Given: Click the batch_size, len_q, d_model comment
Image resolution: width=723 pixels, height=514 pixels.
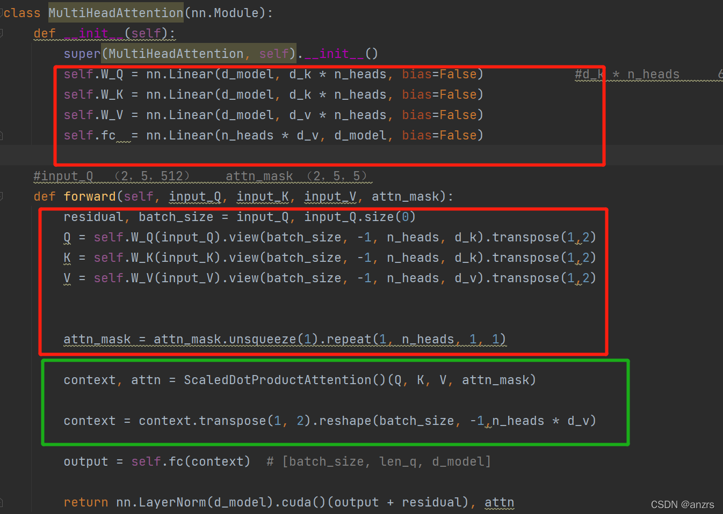Looking at the screenshot, I should click(376, 461).
